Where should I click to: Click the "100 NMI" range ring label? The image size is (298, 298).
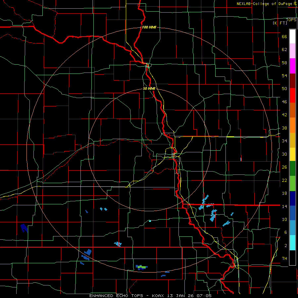click(x=149, y=27)
